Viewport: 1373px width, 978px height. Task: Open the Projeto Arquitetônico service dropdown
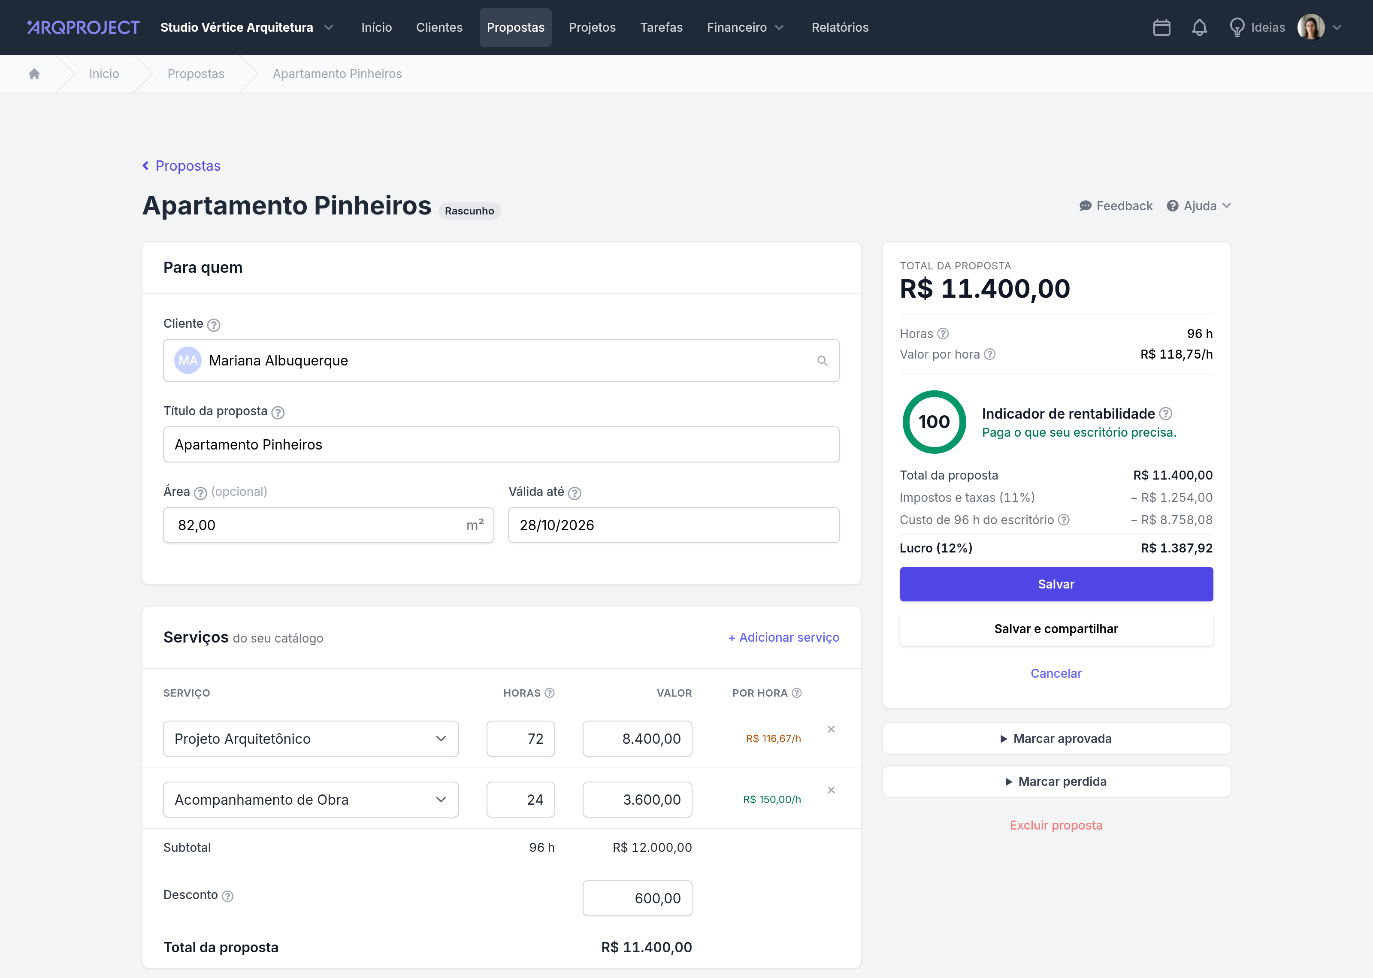click(x=311, y=739)
